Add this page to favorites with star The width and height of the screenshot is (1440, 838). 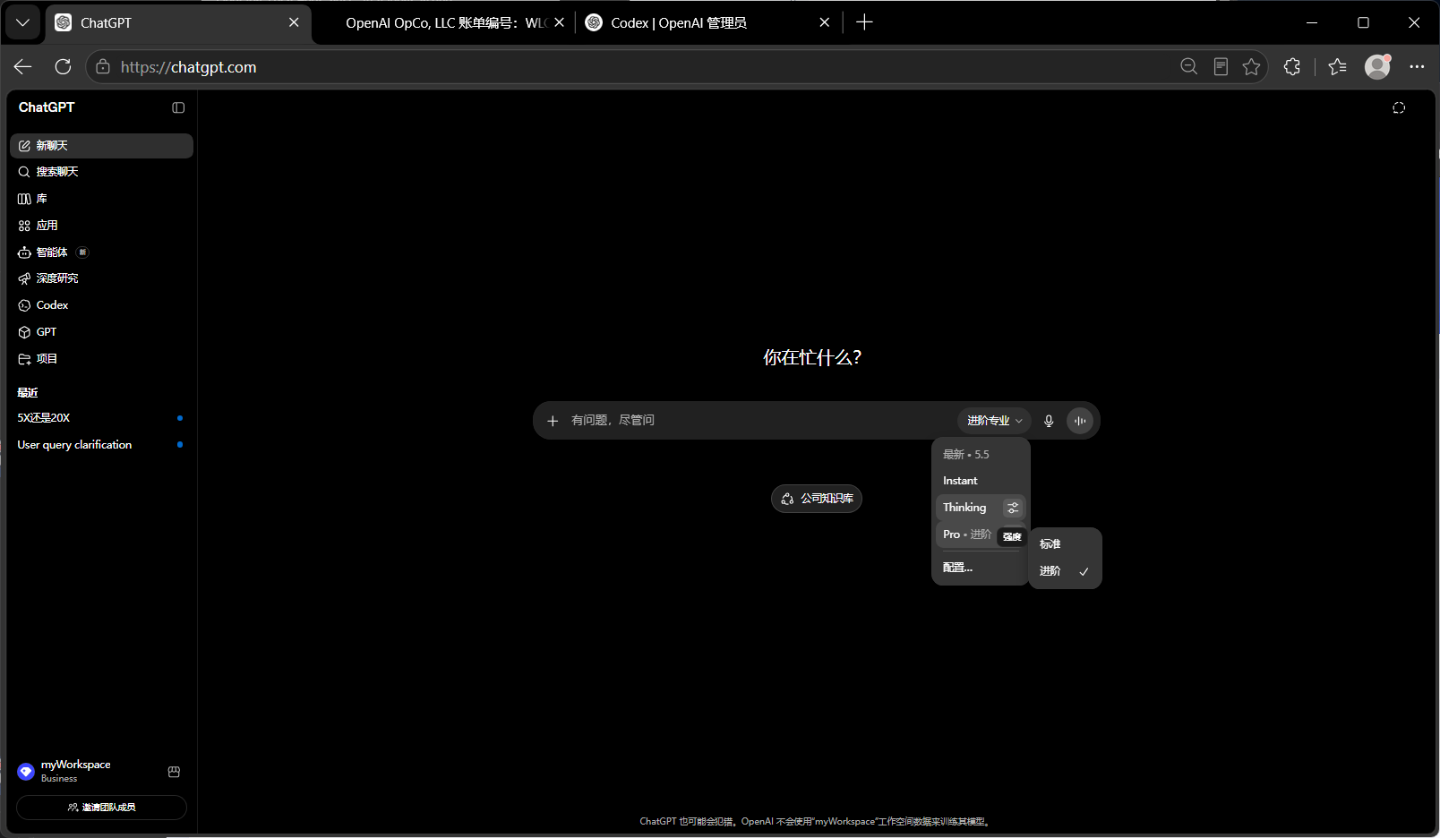coord(1252,67)
